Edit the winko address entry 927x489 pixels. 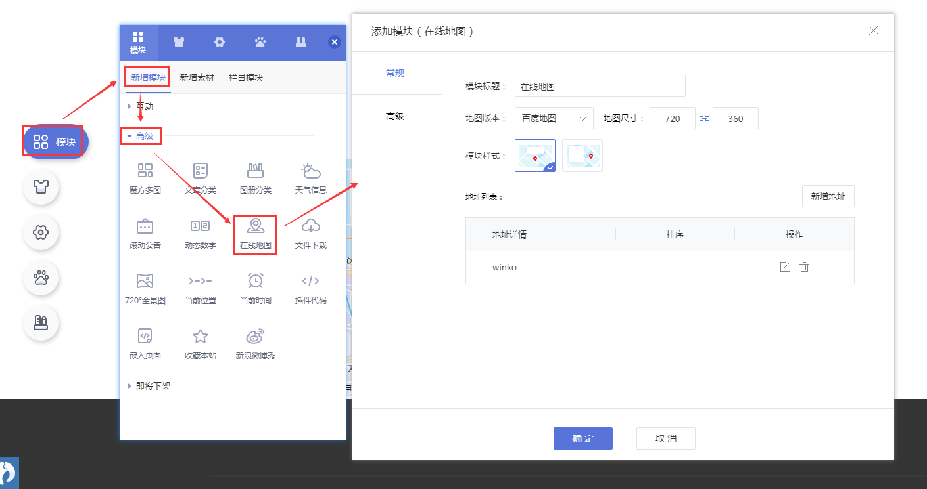tap(785, 267)
